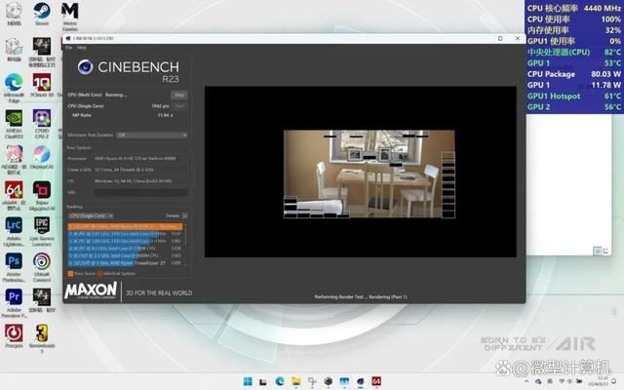Select the highlighted AMD Ryzen AI ranking bar
624x390 pixels.
tap(125, 226)
